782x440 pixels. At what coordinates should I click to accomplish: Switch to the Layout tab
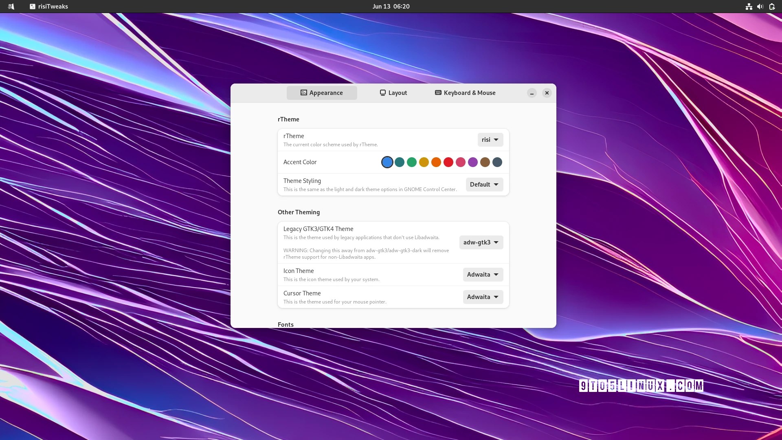[x=393, y=93]
